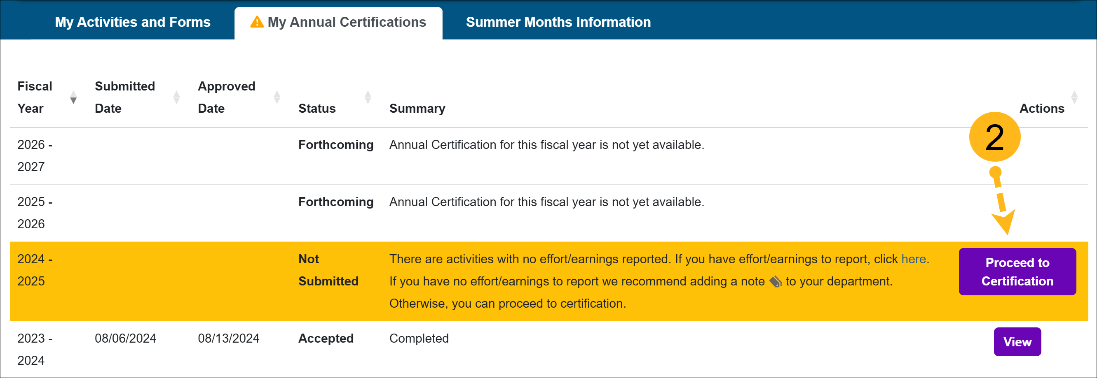Click the warning triangle icon on the certifications tab
The width and height of the screenshot is (1097, 378).
(257, 22)
